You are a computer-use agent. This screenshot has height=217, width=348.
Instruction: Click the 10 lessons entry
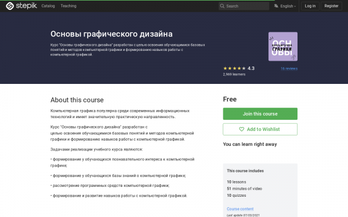point(237,182)
